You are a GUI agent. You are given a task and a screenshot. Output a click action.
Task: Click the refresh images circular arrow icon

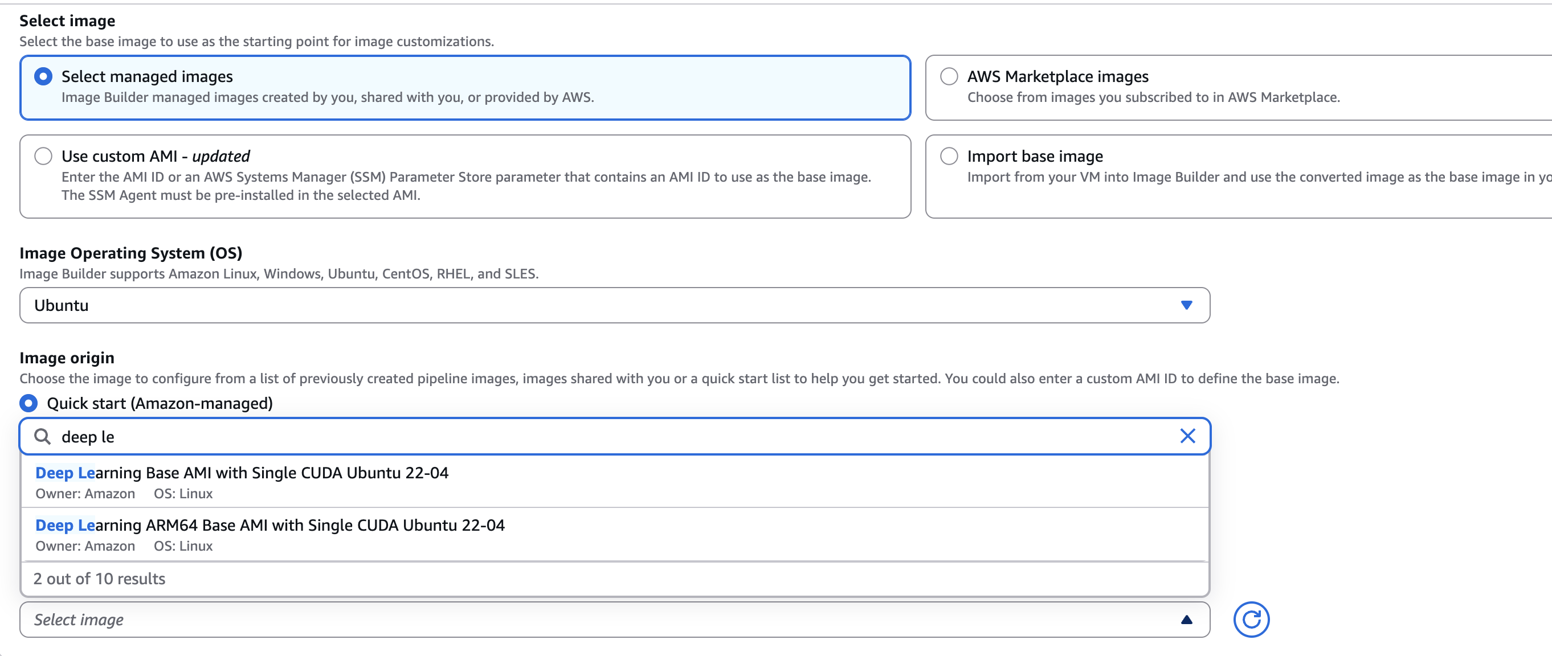1251,619
